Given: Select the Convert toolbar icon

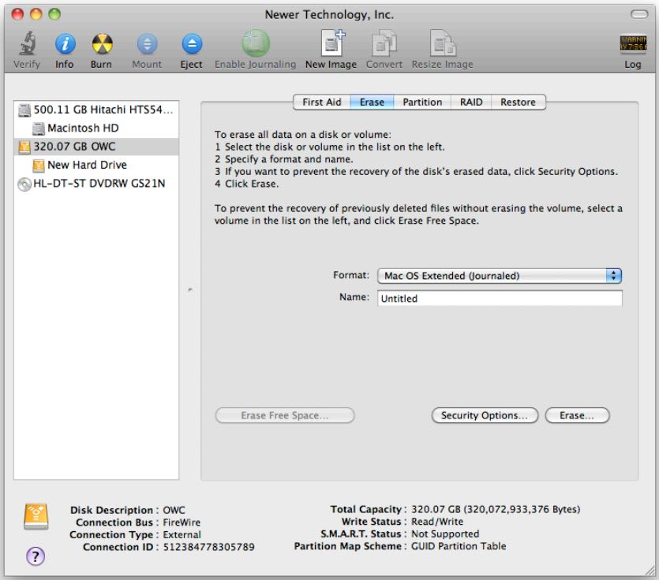Looking at the screenshot, I should pyautogui.click(x=384, y=46).
